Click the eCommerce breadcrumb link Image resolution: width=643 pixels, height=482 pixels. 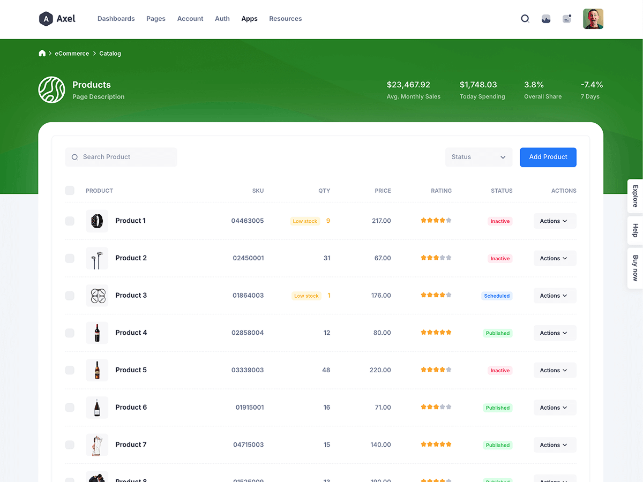point(72,54)
